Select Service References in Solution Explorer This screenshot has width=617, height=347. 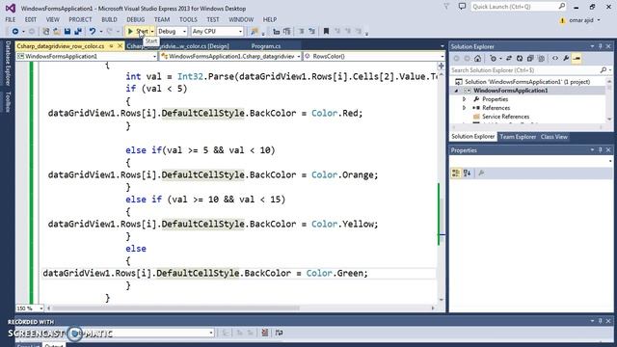point(505,117)
